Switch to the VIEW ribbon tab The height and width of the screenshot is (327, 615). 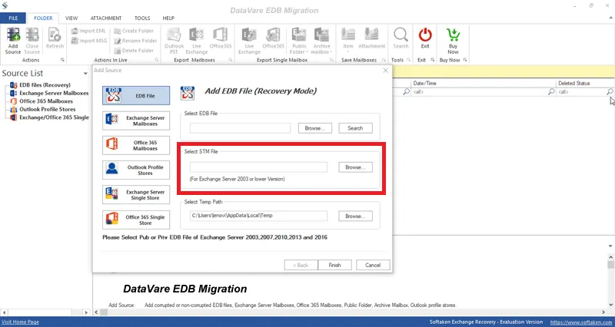(x=71, y=18)
